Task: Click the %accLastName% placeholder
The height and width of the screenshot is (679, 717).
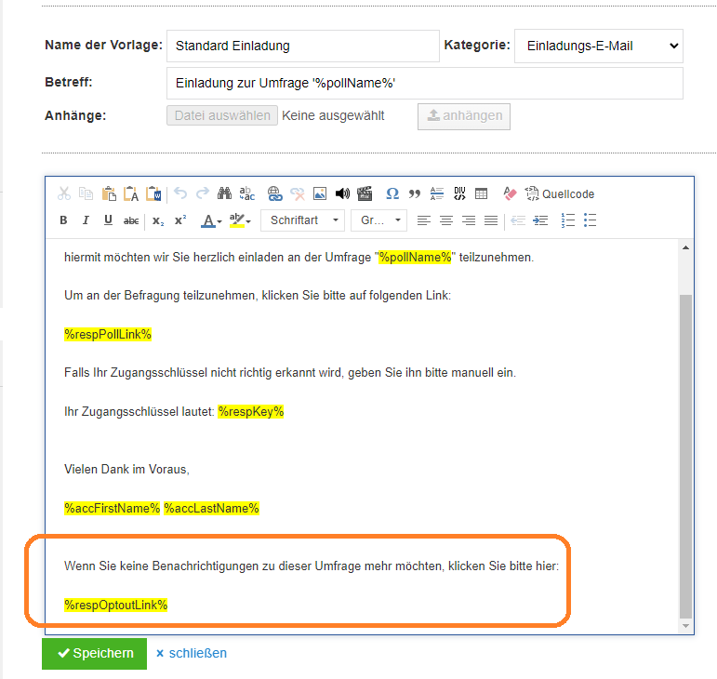Action: click(x=212, y=508)
